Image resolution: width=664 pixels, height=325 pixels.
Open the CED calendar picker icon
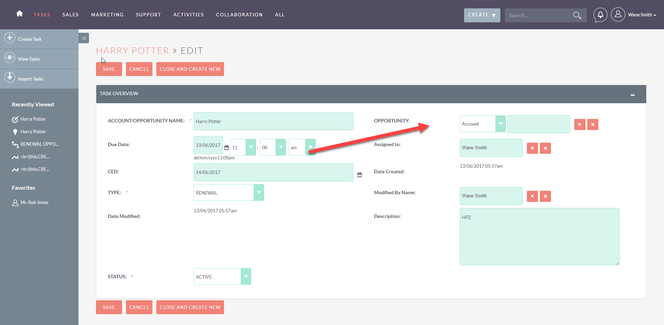coord(360,174)
